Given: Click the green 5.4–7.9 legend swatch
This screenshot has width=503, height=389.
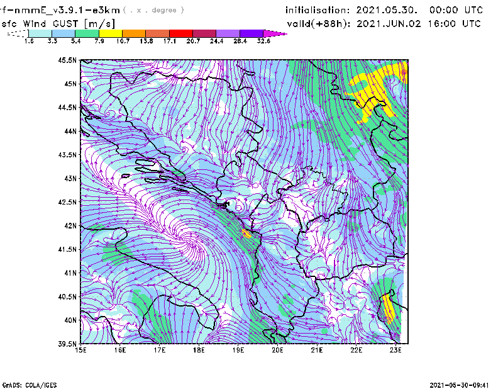Looking at the screenshot, I should coord(87,33).
